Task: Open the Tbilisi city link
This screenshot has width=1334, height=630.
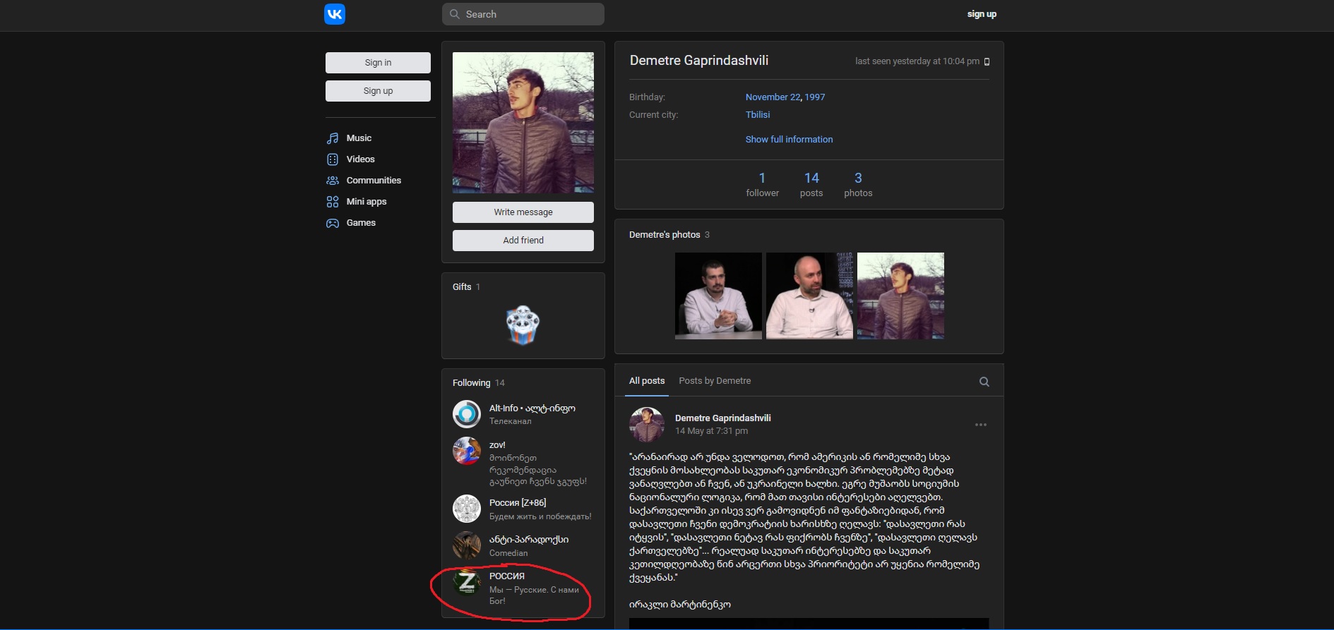Action: (x=758, y=115)
